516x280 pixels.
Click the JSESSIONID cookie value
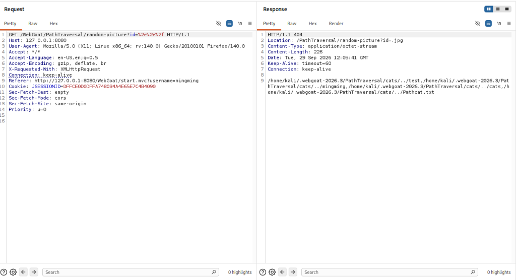coord(109,86)
